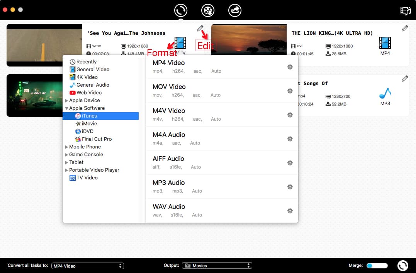Click the MP4 format icon of The Lion King
416x273 pixels.
point(385,43)
